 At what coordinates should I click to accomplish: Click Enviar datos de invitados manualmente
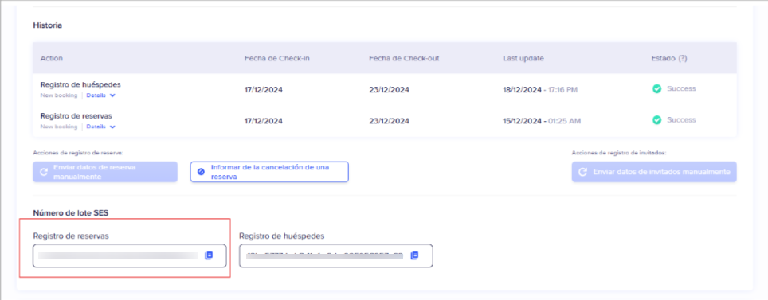point(654,172)
